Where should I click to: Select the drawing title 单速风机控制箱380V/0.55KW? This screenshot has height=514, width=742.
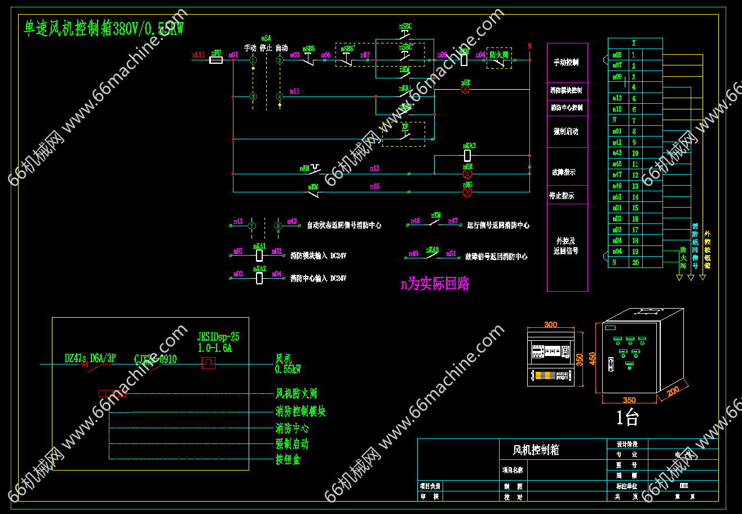[104, 29]
